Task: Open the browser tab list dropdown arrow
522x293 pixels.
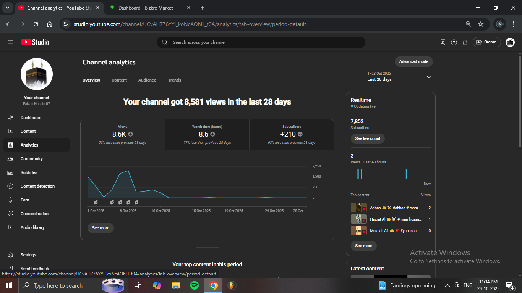Action: point(7,8)
